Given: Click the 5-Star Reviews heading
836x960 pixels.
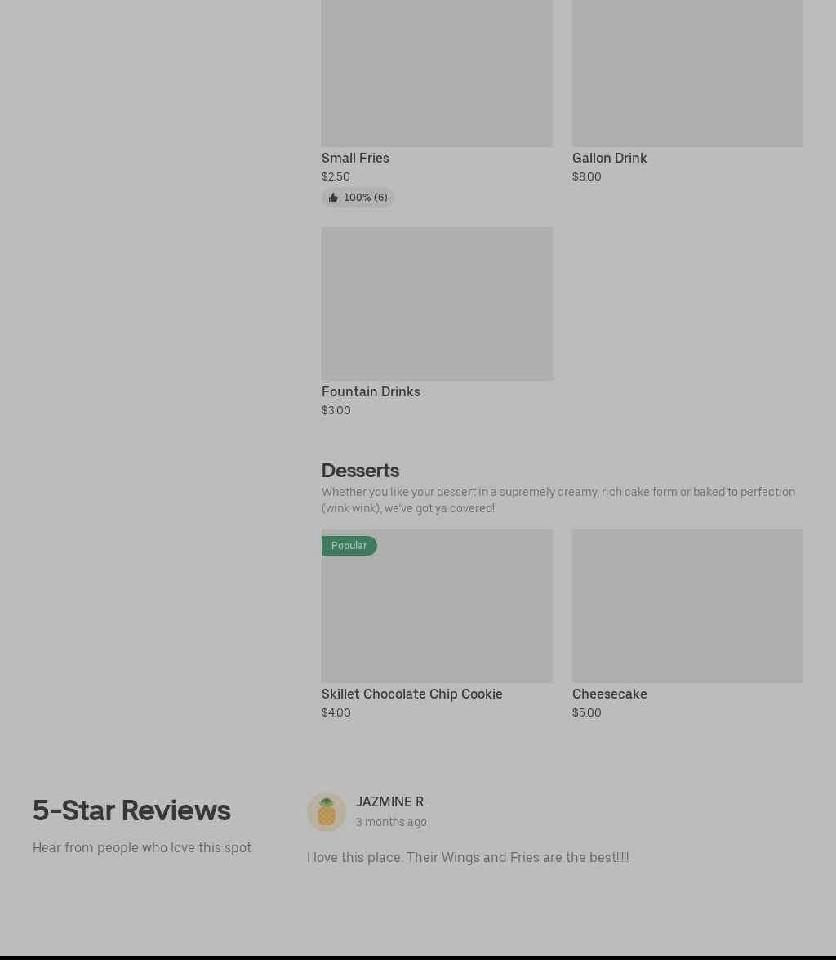Looking at the screenshot, I should click(x=131, y=810).
